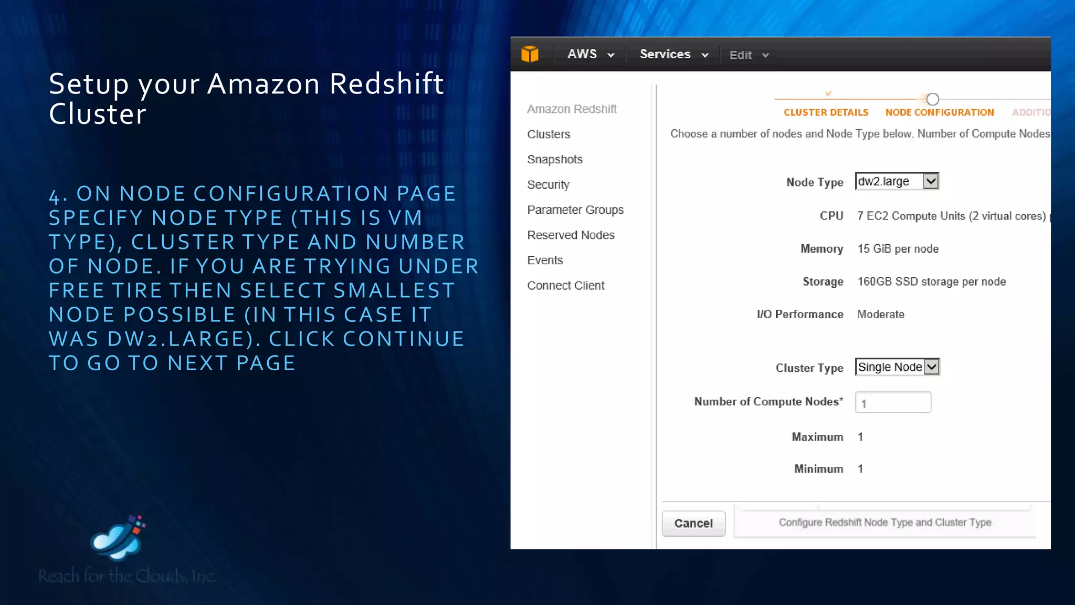The width and height of the screenshot is (1075, 605).
Task: Expand the Node Type dropdown dw2.large
Action: coord(897,181)
